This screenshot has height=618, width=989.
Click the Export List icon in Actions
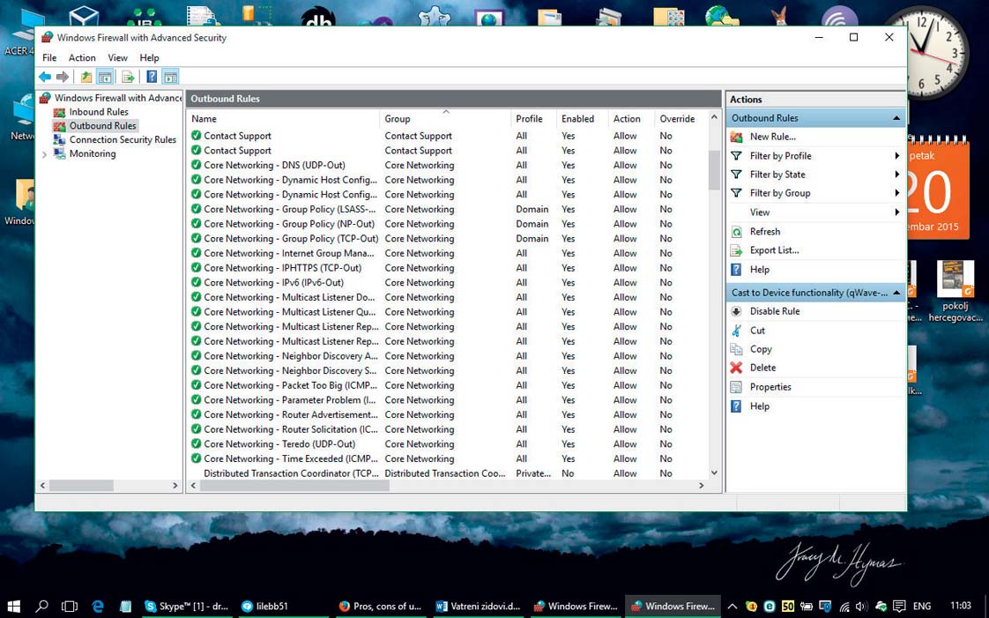click(736, 250)
